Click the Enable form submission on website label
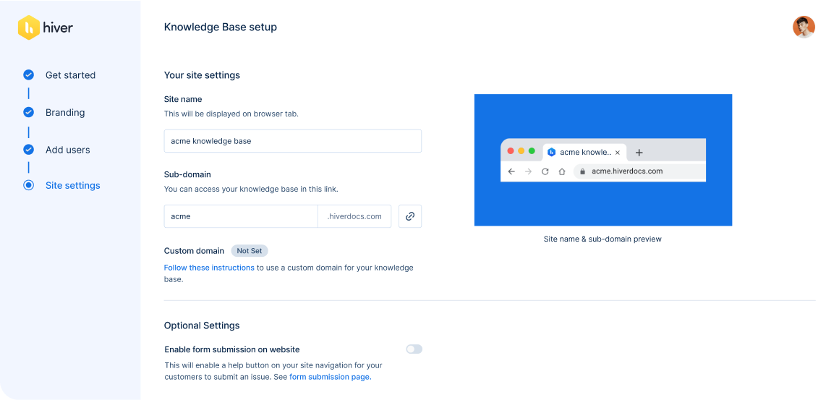Image resolution: width=839 pixels, height=400 pixels. 231,350
